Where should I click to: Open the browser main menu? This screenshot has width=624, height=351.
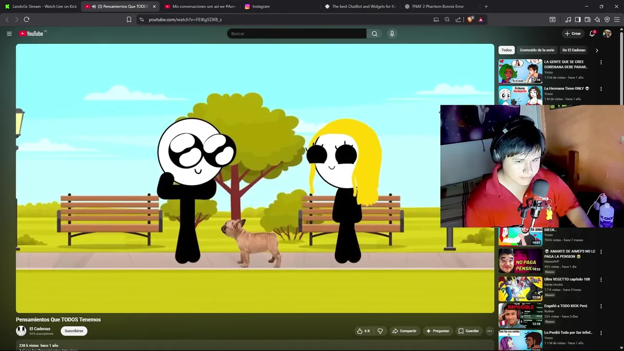tap(617, 19)
